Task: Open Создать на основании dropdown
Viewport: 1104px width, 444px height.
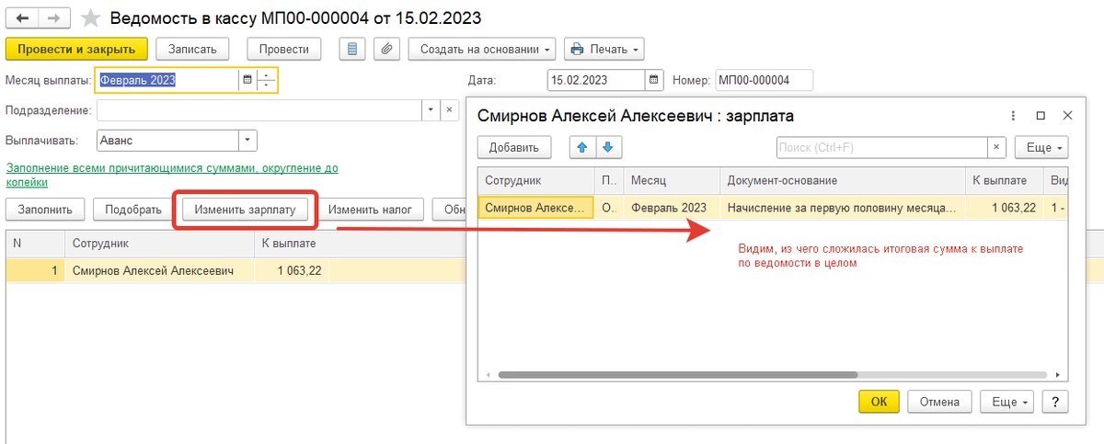Action: point(483,49)
